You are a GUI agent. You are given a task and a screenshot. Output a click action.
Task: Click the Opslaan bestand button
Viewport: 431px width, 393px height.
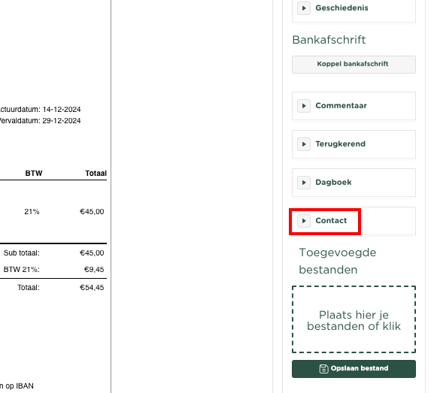[x=354, y=368]
